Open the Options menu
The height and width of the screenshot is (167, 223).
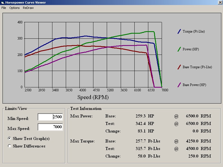click(14, 8)
